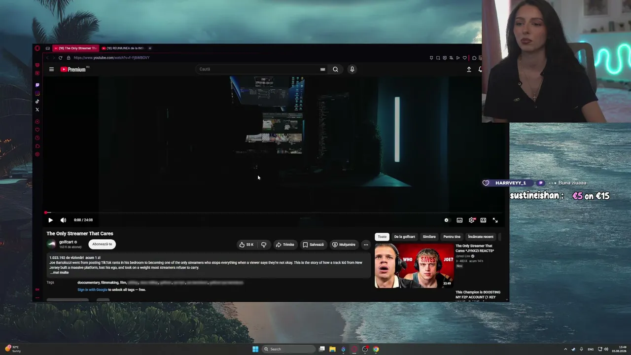Show hidden system tray icons

pyautogui.click(x=565, y=349)
